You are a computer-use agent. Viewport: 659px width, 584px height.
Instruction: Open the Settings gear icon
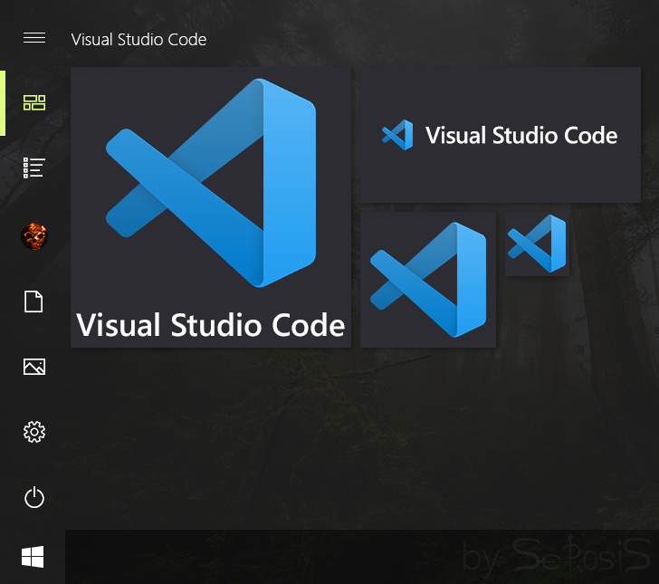(x=34, y=432)
